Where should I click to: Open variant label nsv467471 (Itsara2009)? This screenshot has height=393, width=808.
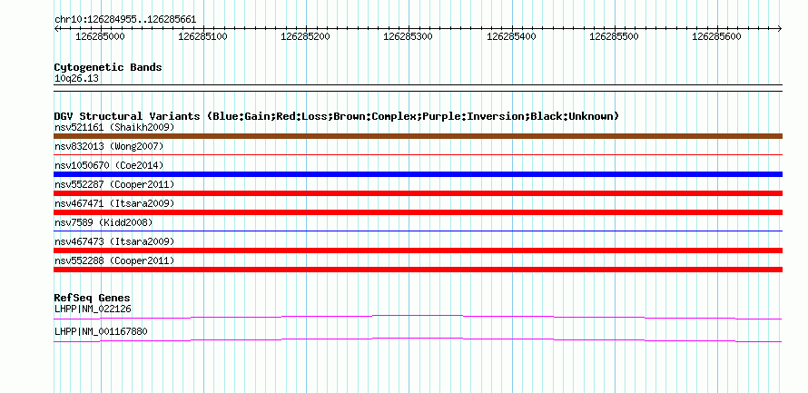pyautogui.click(x=114, y=203)
